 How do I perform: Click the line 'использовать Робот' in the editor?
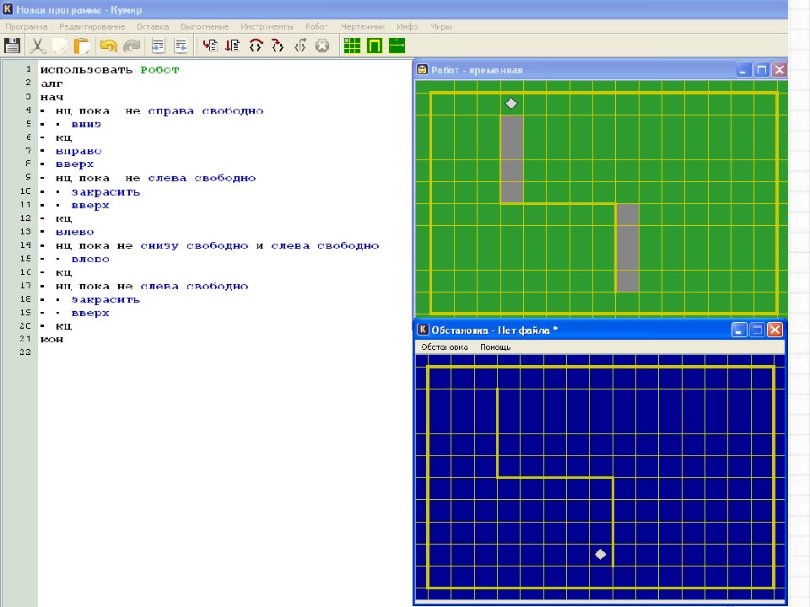[x=110, y=70]
